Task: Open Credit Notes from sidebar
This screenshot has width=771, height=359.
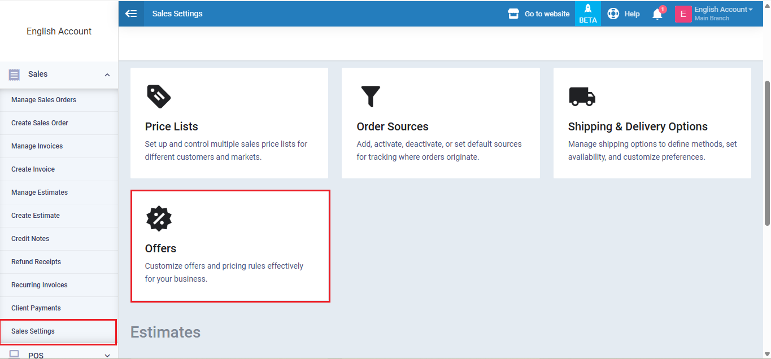Action: point(30,239)
